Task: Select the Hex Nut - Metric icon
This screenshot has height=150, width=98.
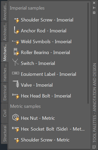Action: [16, 117]
